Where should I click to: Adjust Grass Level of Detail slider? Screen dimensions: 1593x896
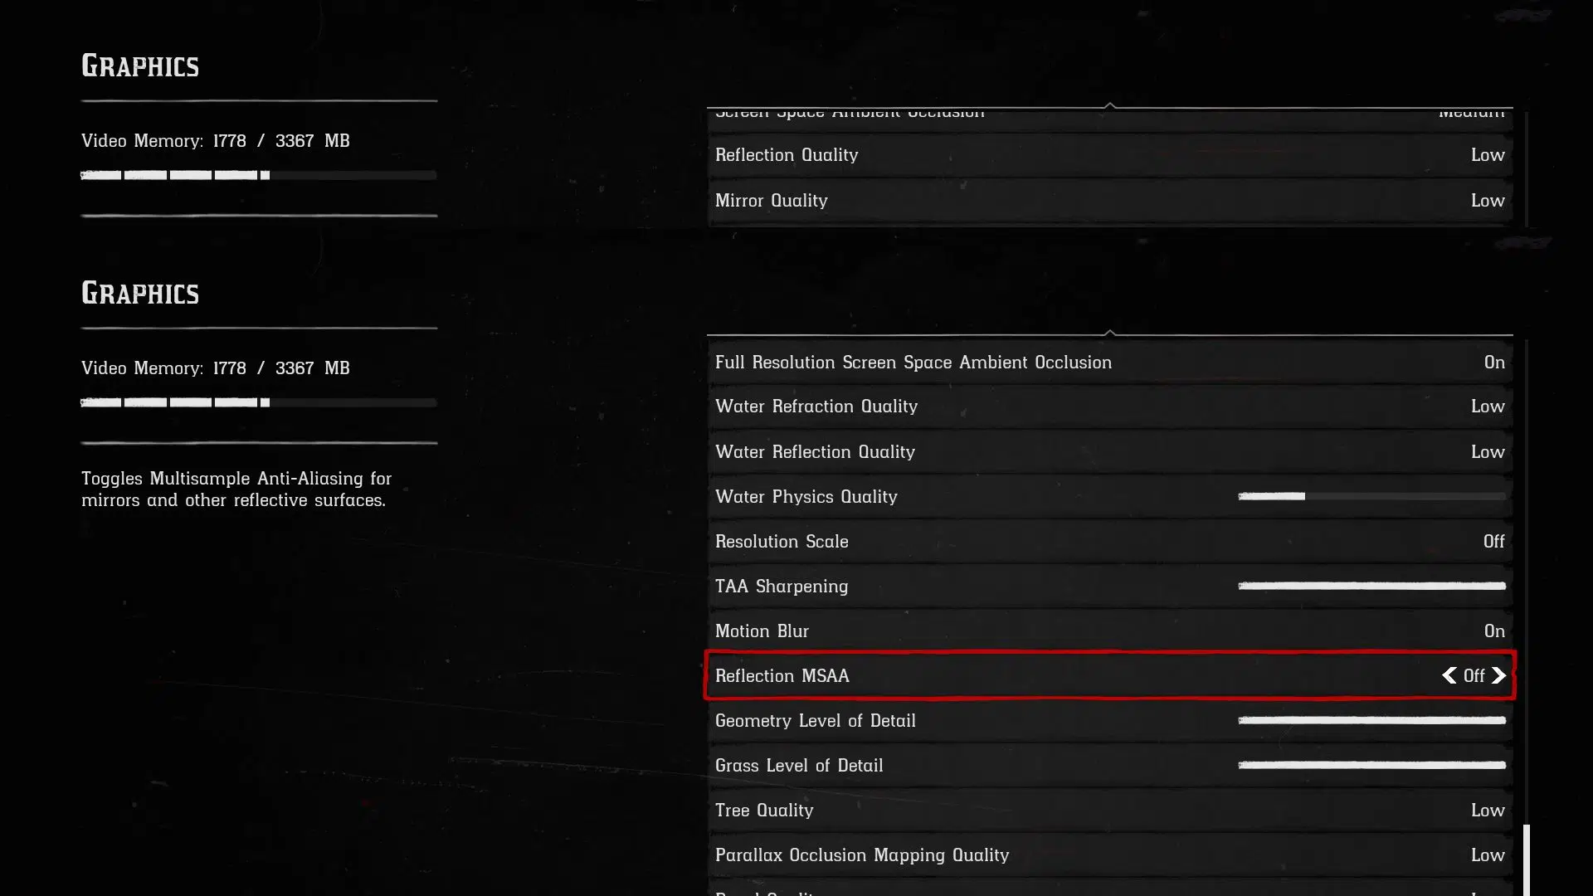[x=1371, y=765]
